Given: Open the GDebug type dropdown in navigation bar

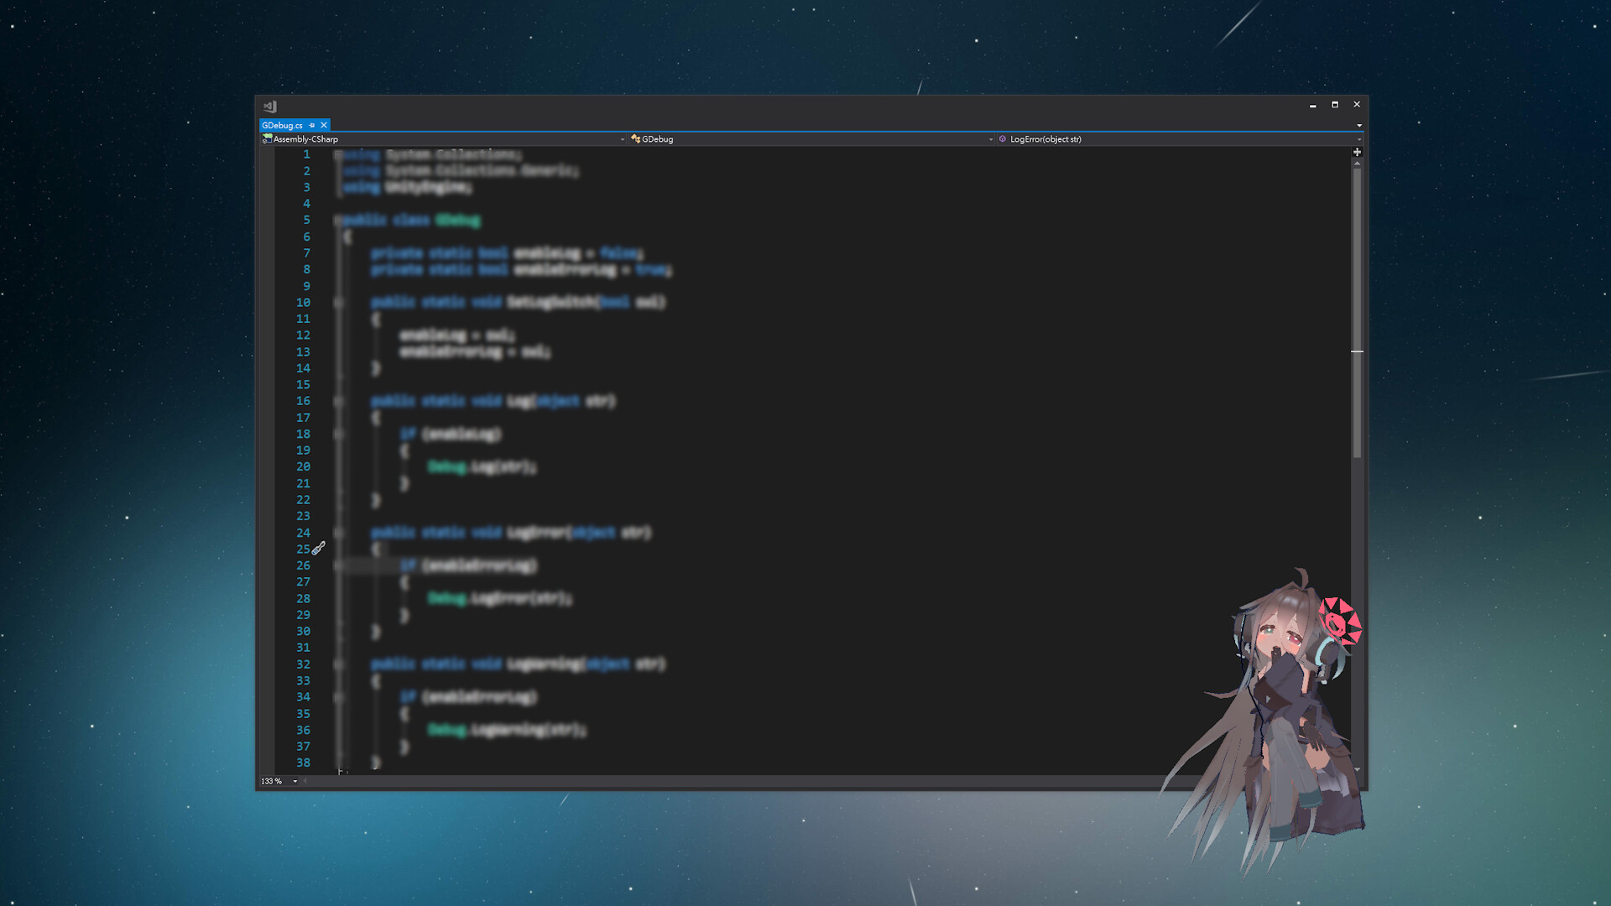Looking at the screenshot, I should (990, 139).
